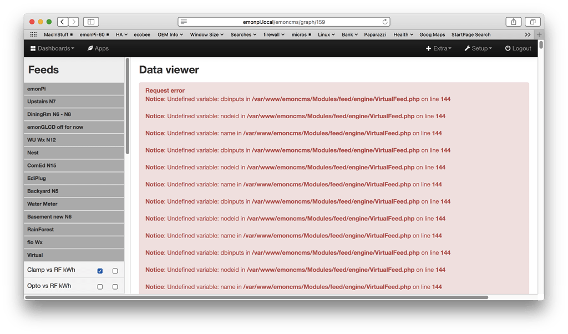Screen dimensions: 568x334
Task: Toggle the Safari sidebar button
Action: click(91, 22)
